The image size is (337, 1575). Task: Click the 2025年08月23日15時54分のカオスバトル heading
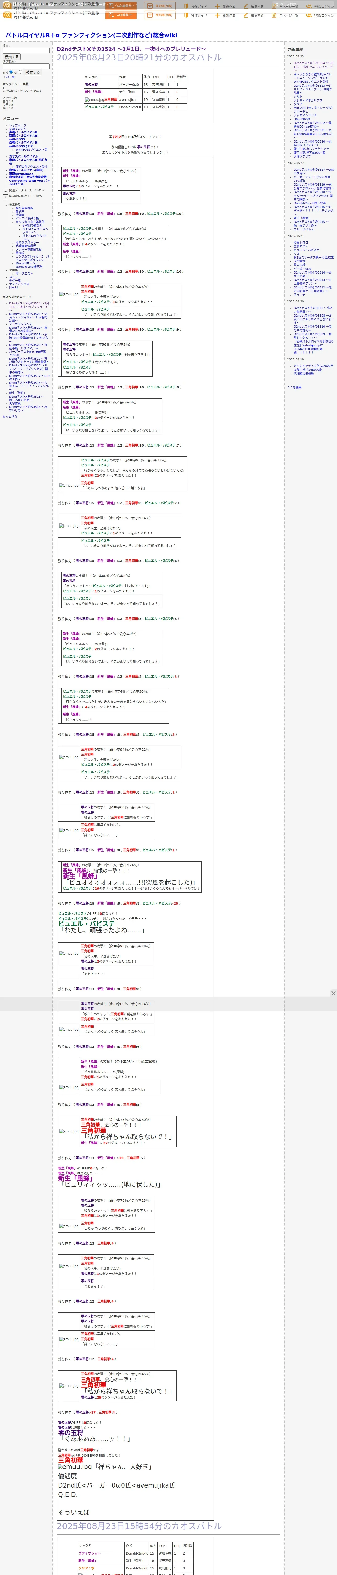coord(139,1527)
